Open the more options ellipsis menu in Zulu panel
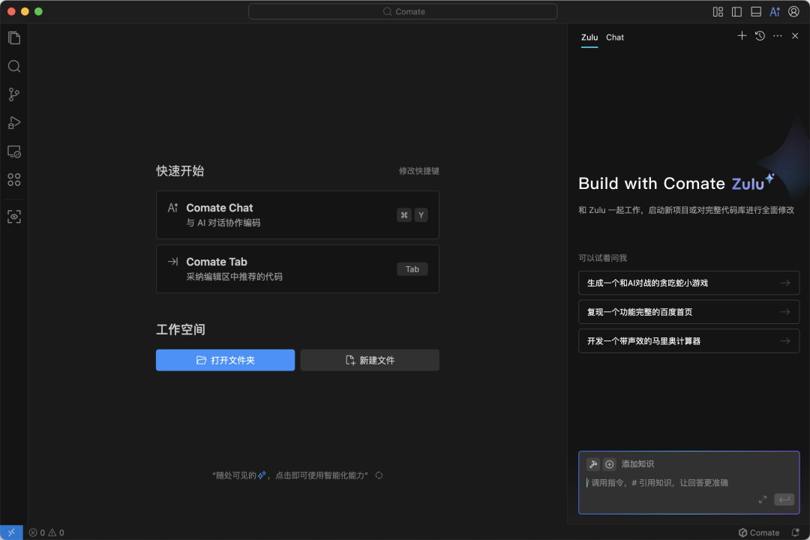 (x=777, y=35)
